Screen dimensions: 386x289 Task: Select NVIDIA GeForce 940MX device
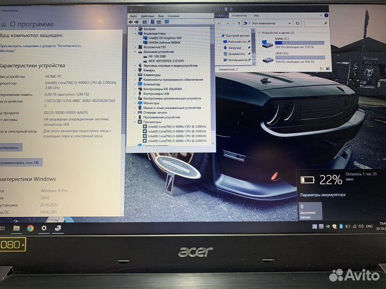click(x=164, y=42)
